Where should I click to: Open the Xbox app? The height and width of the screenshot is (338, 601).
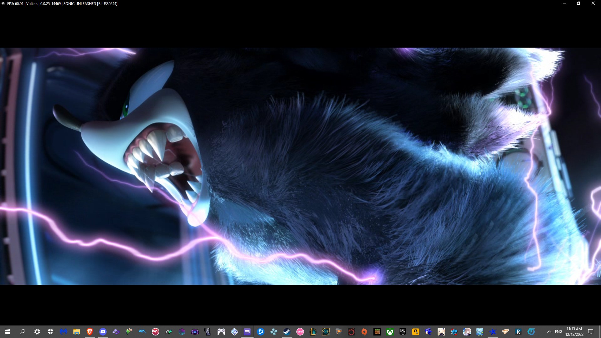click(x=390, y=332)
